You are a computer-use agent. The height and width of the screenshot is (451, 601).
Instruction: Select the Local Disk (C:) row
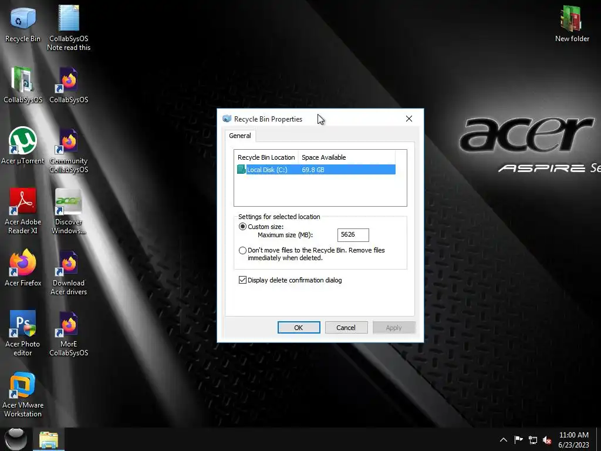tap(316, 170)
